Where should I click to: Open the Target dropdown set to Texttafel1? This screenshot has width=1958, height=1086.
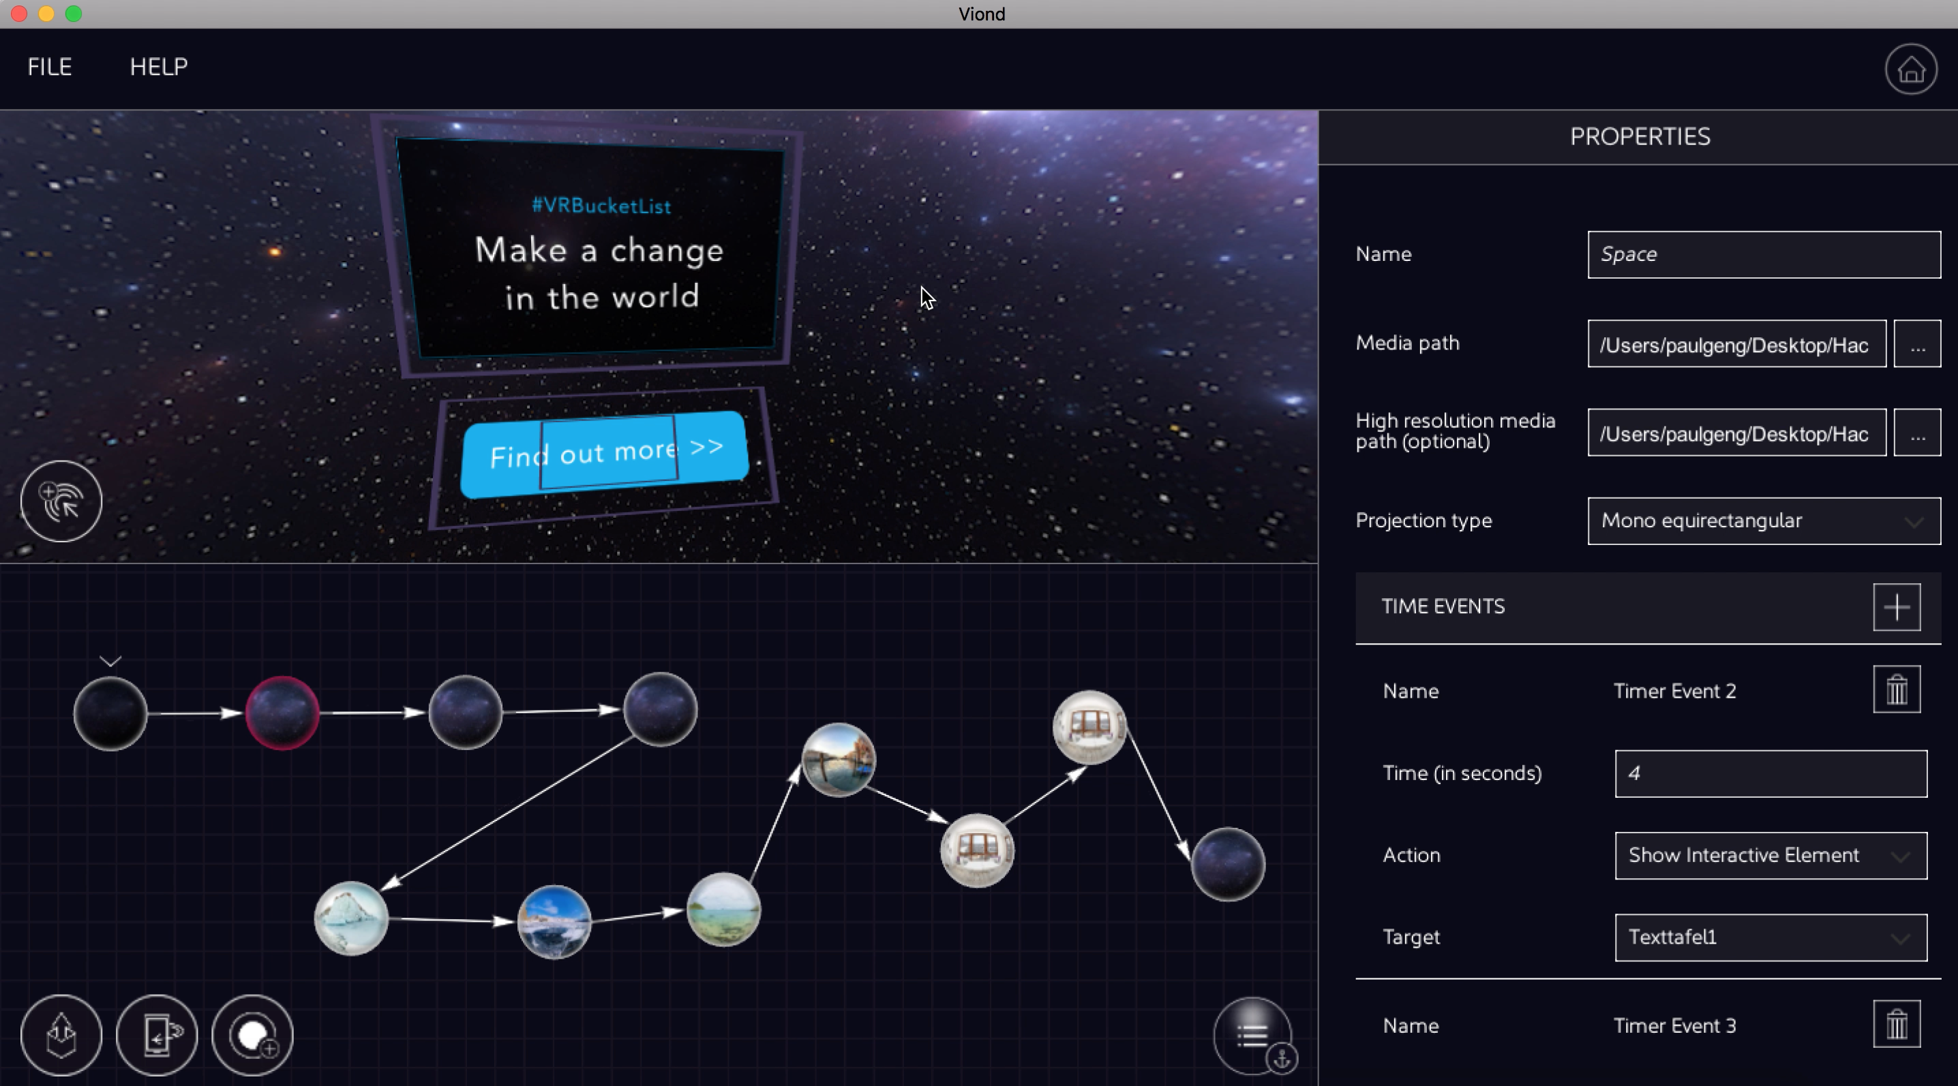pyautogui.click(x=1771, y=937)
